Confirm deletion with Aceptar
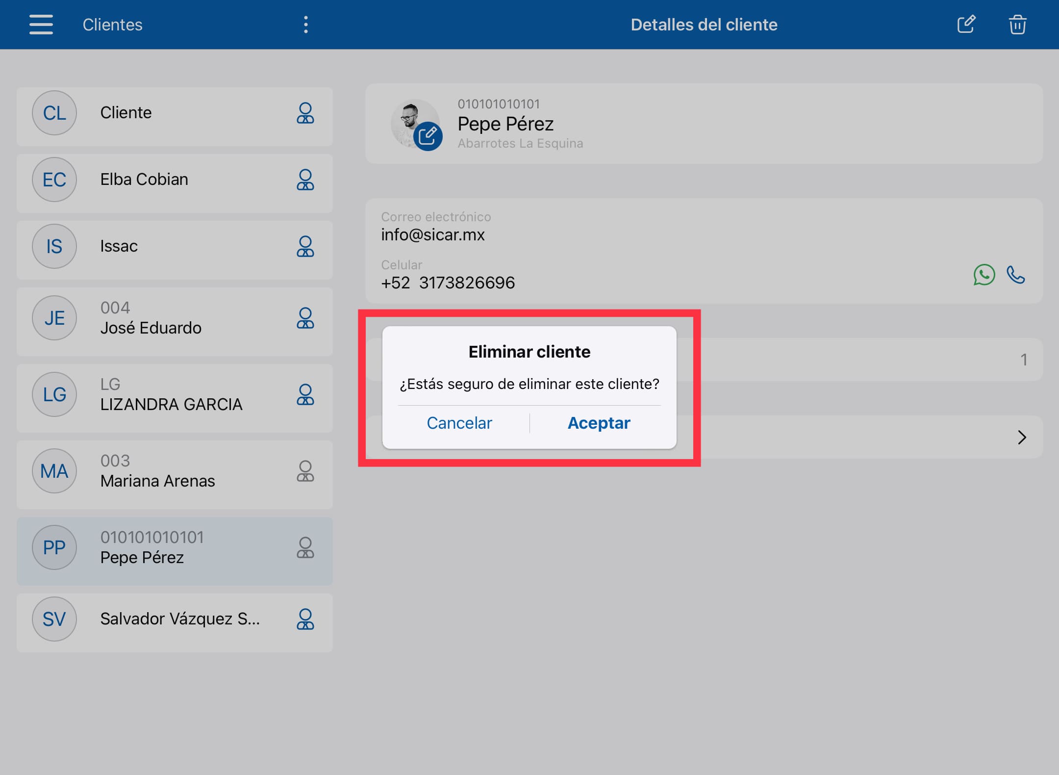The image size is (1059, 775). click(599, 423)
